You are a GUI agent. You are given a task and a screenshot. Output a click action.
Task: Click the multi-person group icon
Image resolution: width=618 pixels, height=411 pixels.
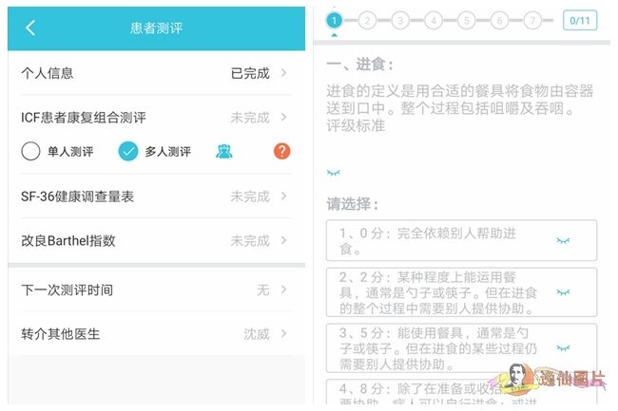point(224,152)
